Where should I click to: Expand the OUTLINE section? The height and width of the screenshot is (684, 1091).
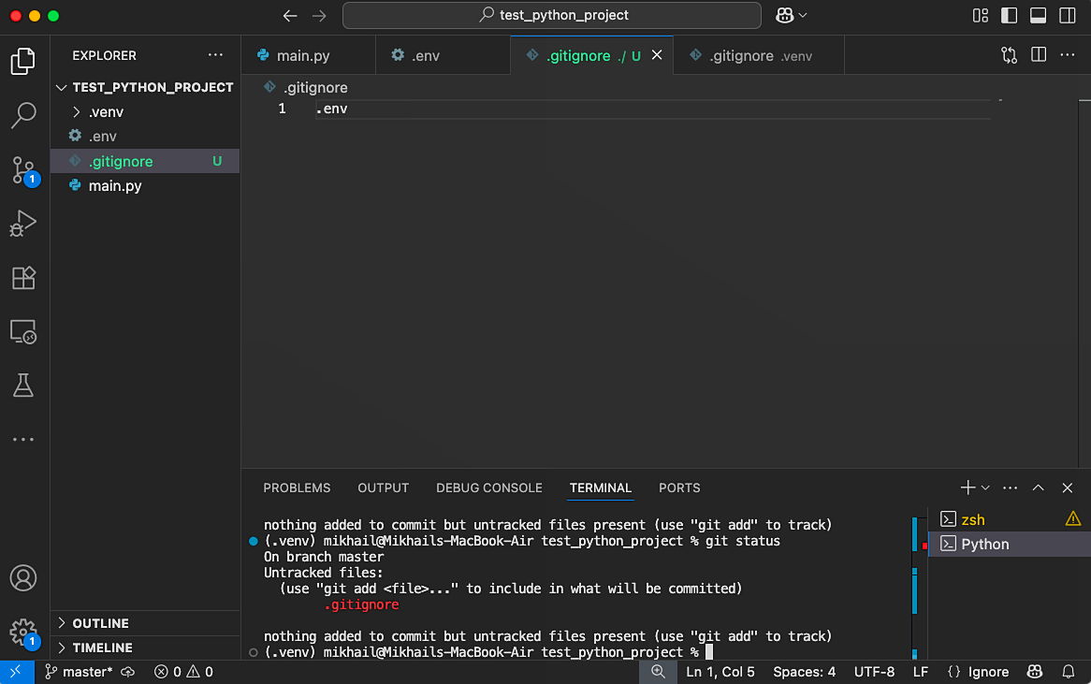coord(100,623)
